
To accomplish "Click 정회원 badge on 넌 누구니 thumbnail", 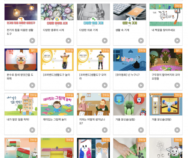I will pyautogui.click(x=142, y=51).
